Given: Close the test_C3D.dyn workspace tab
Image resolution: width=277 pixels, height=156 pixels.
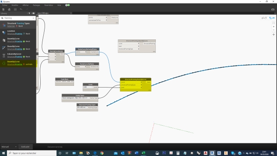Looking at the screenshot, I should coord(71,13).
